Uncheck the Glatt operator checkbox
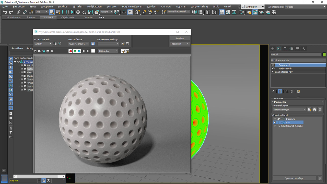Viewport: 327px width, 184px height. click(275, 122)
